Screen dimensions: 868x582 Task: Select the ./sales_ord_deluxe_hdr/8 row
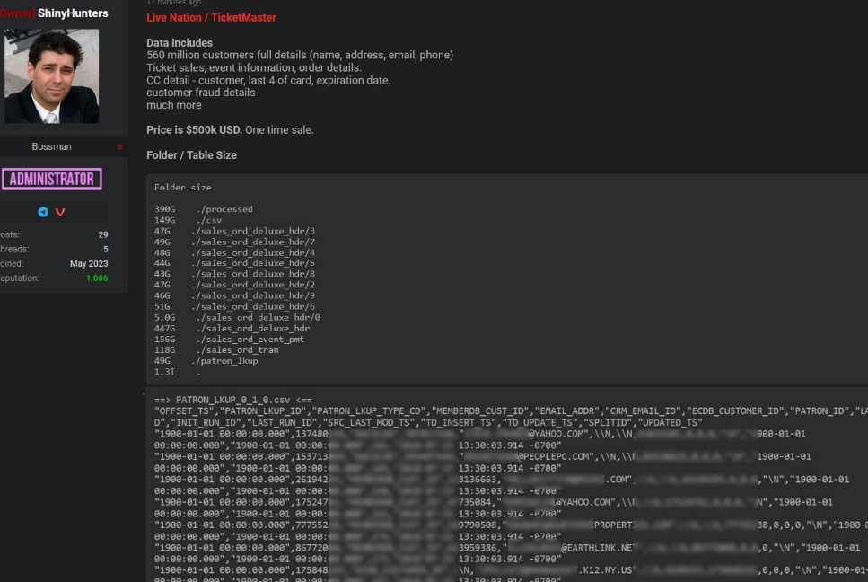click(234, 274)
